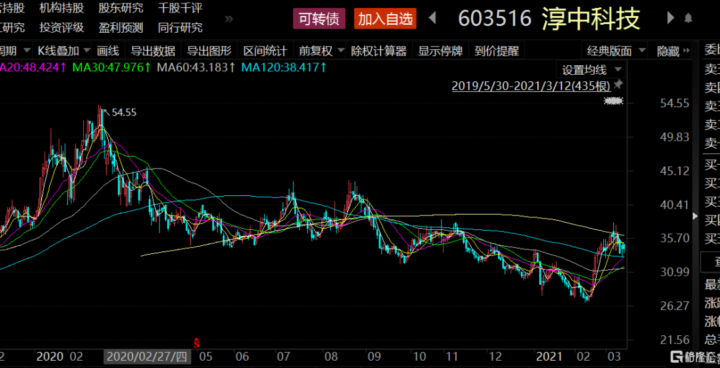Click the previous stock left arrow

(x=432, y=19)
